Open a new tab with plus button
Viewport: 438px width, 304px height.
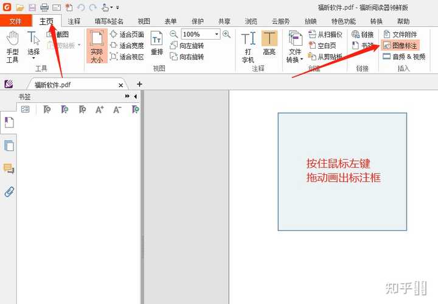tap(140, 84)
